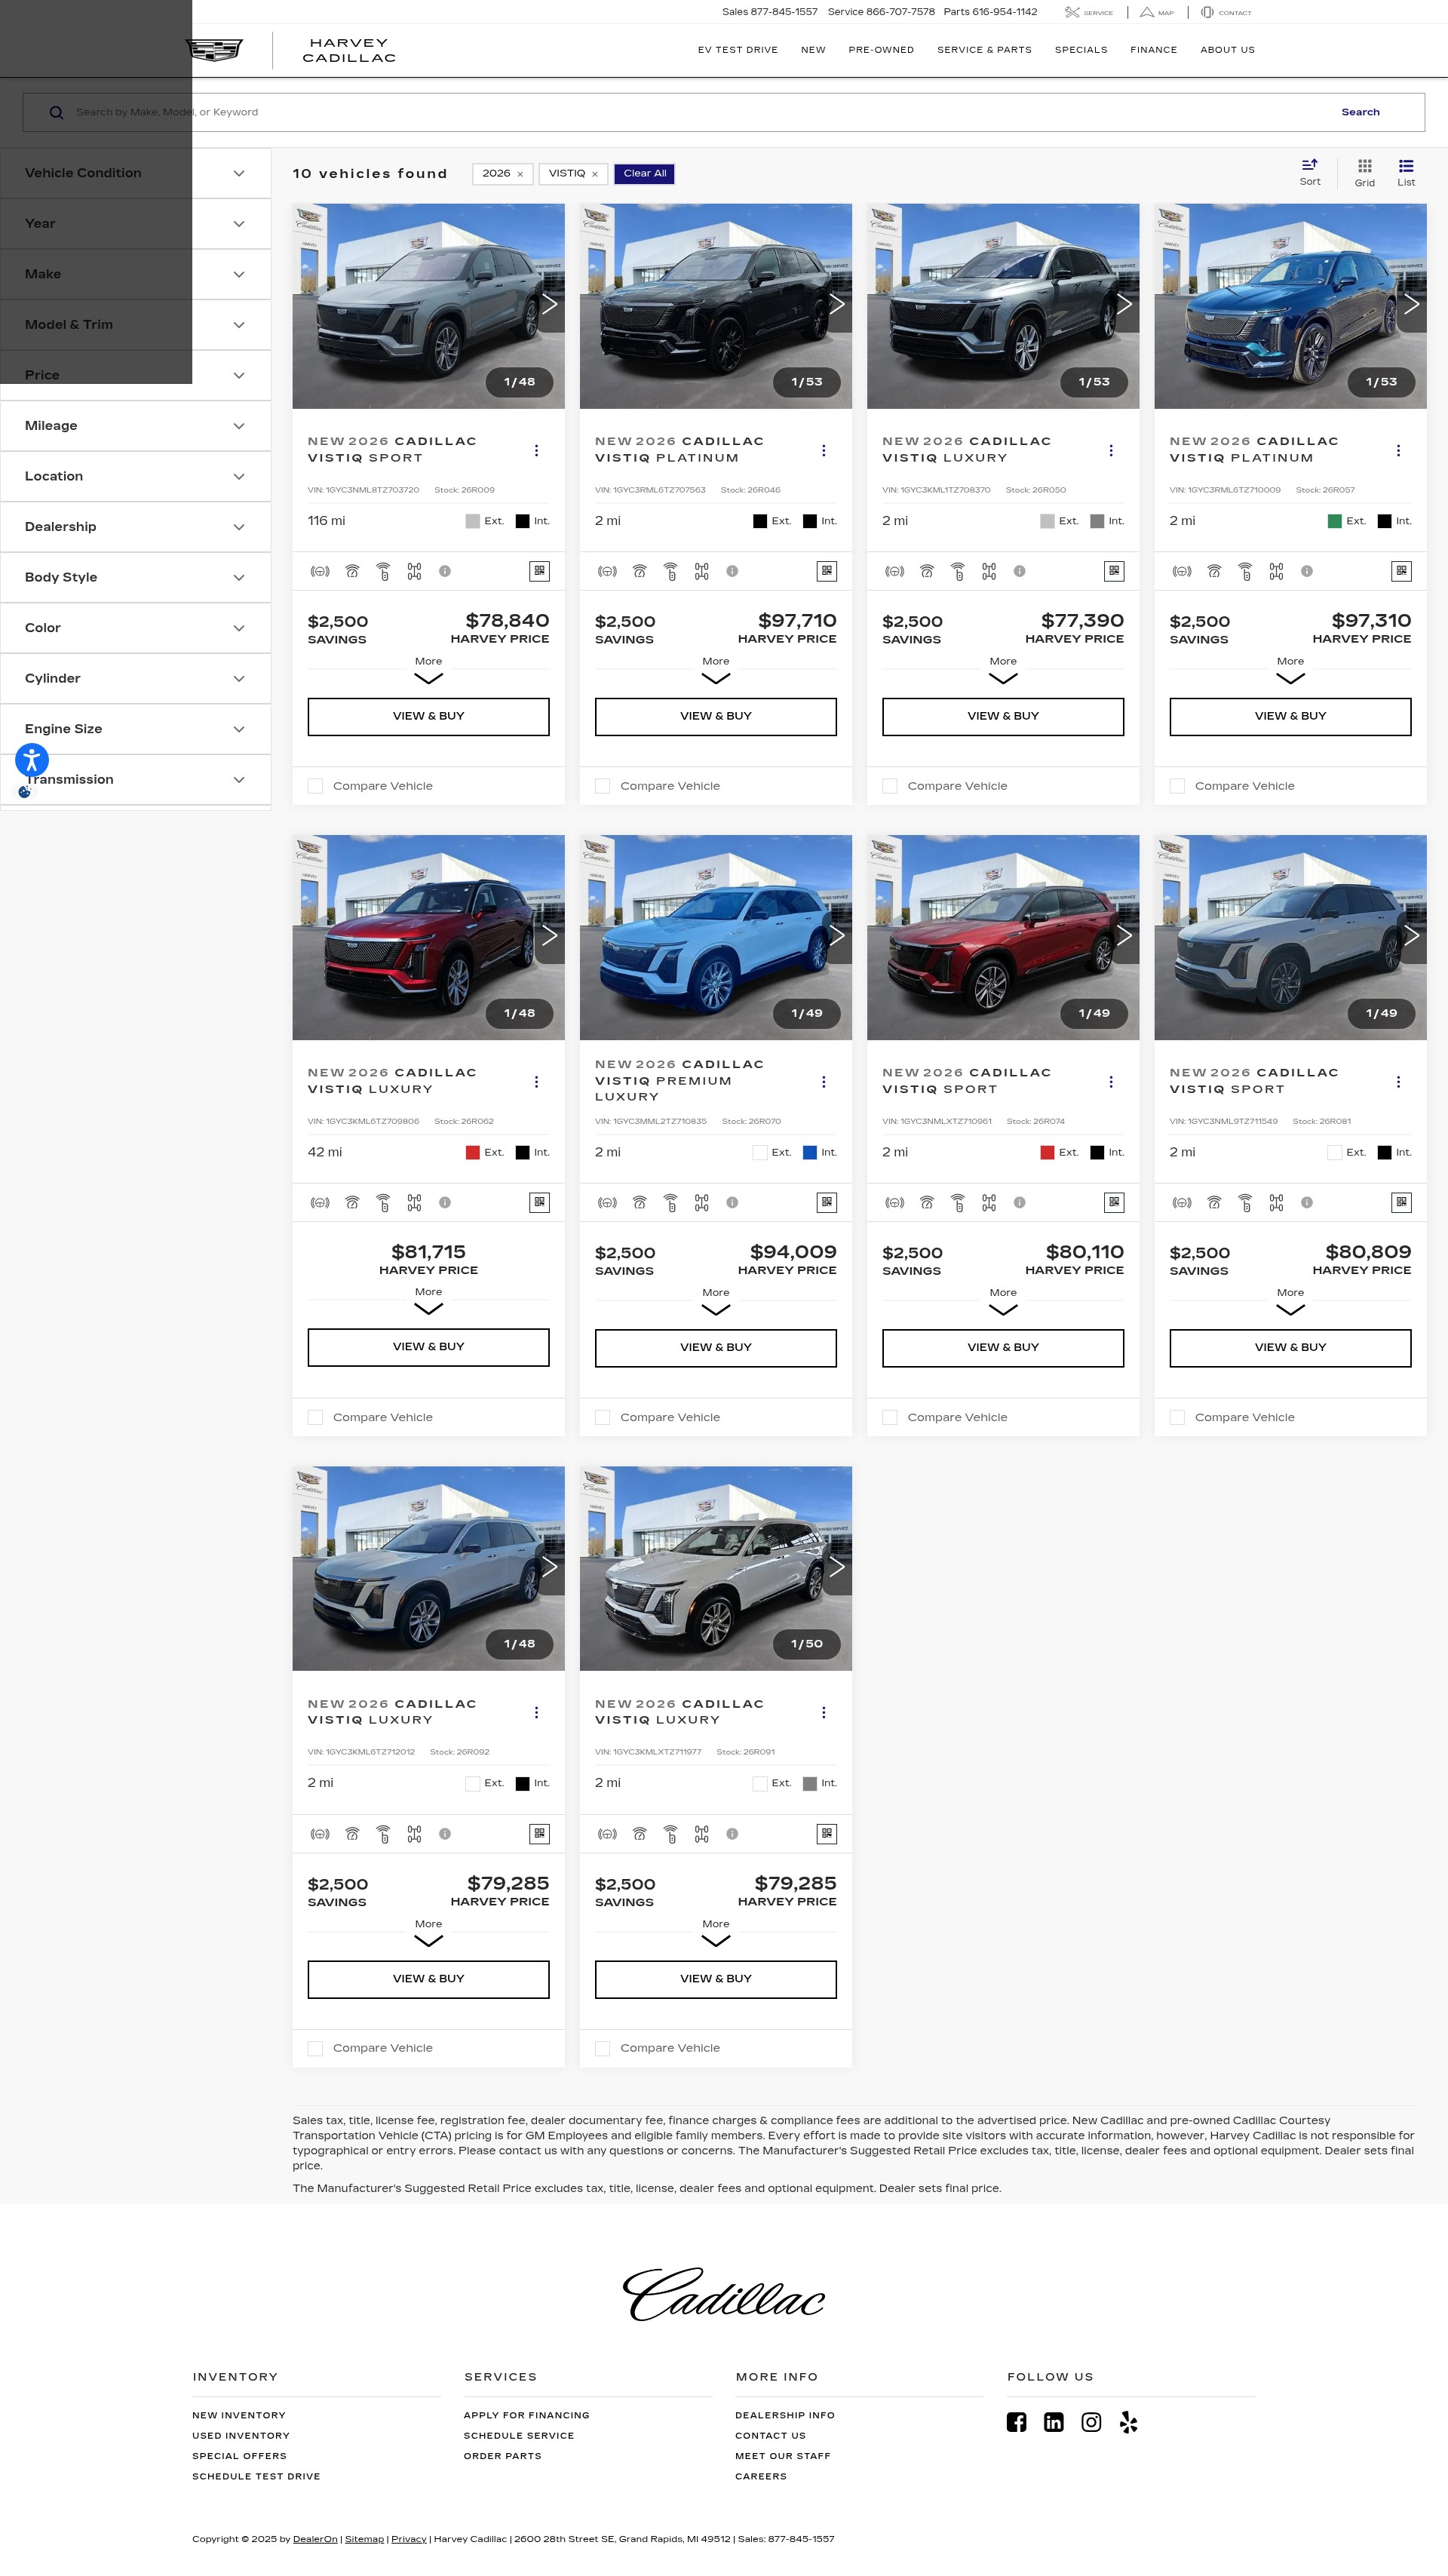Open the PRE-OWNED menu
Screen dimensions: 1448x2576
point(881,50)
